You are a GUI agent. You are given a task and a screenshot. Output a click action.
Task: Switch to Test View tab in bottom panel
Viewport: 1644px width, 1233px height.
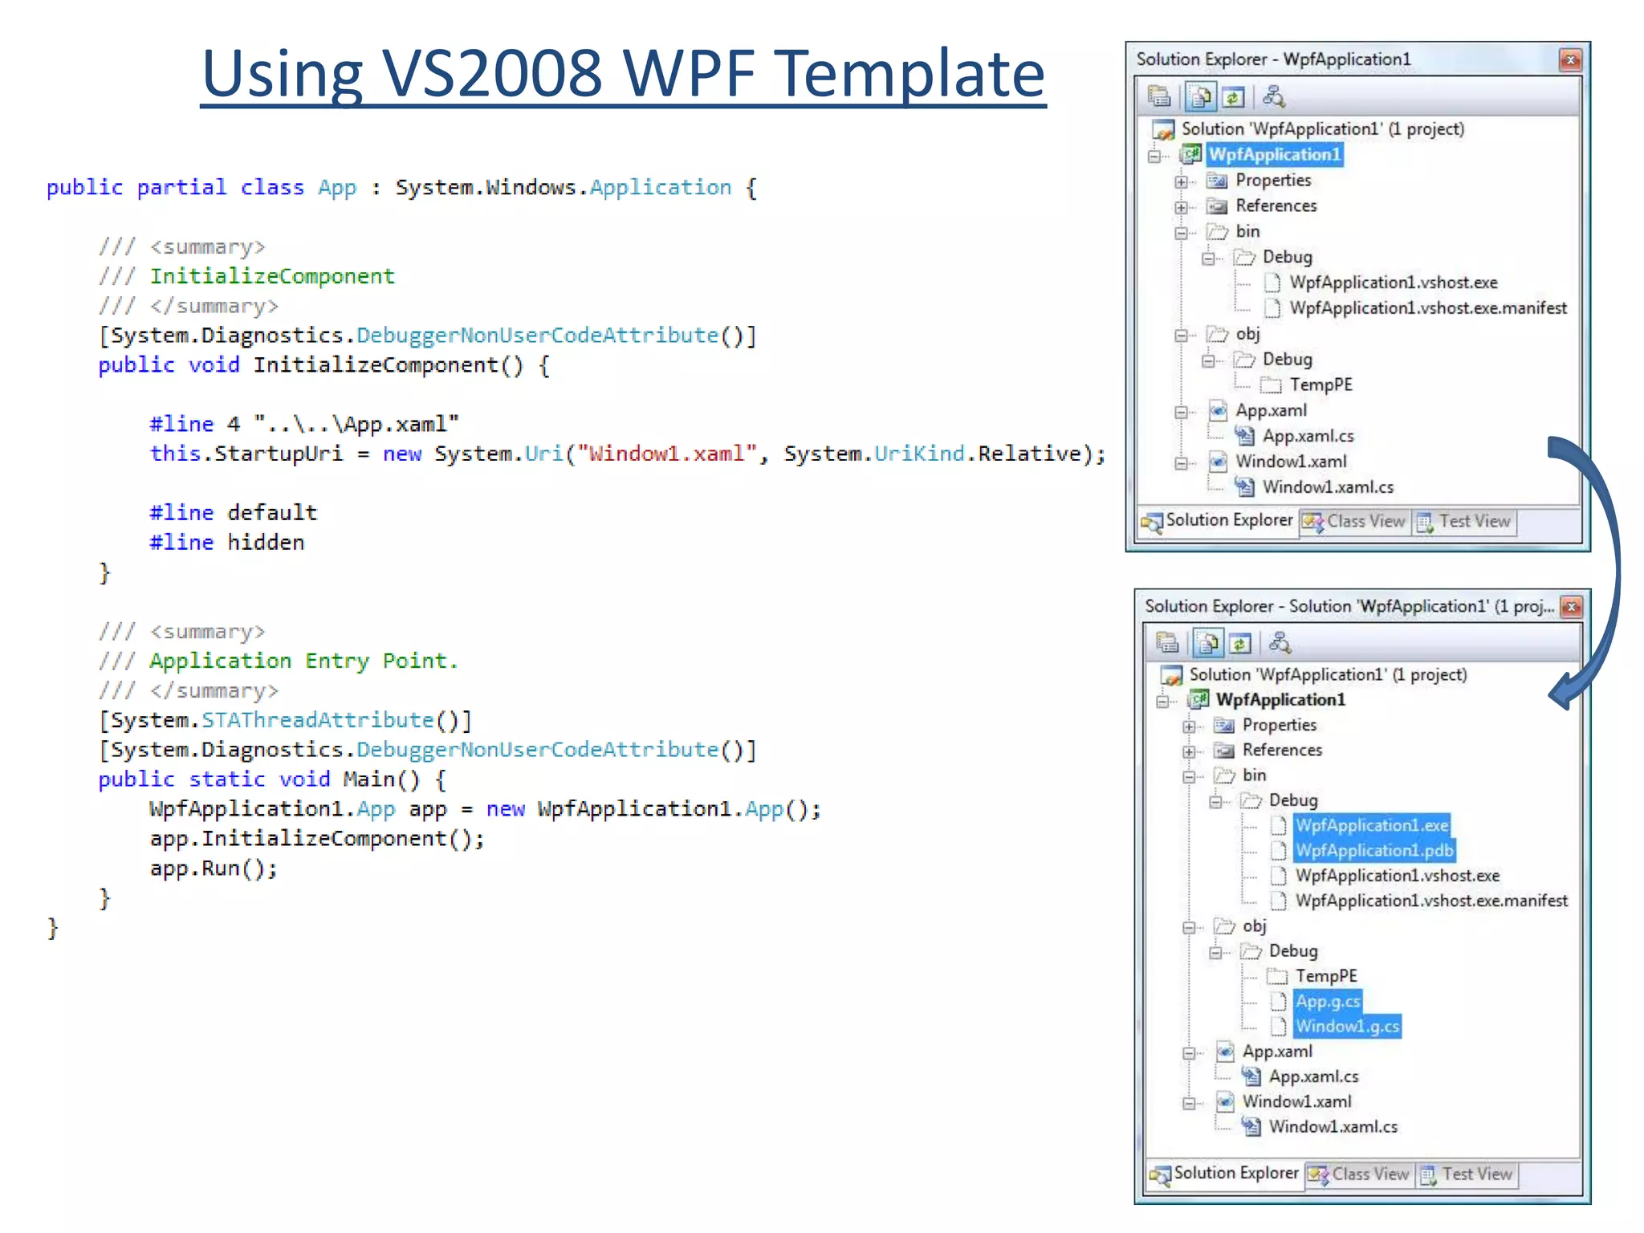(1467, 1174)
